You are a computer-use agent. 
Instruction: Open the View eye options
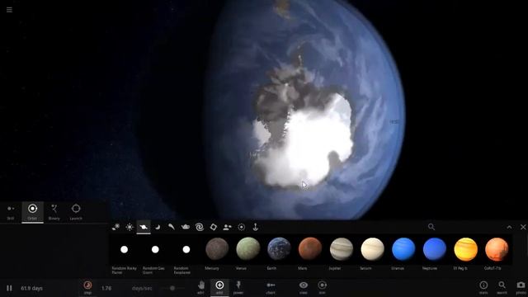[304, 287]
